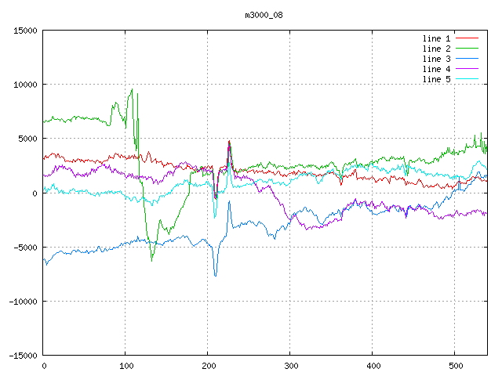Click the blue line 3 legend sample
502x376 pixels.
click(467, 59)
